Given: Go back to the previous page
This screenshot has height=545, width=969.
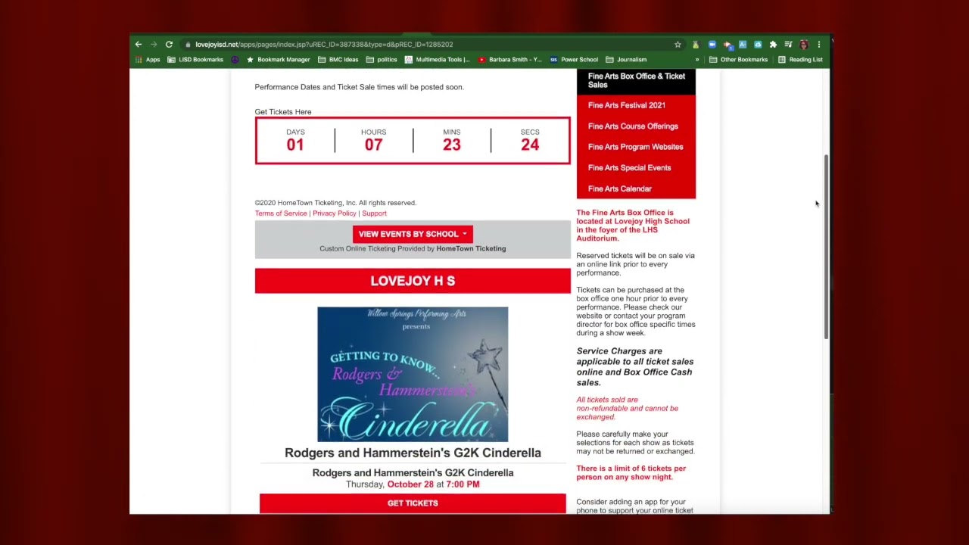Looking at the screenshot, I should coord(139,45).
